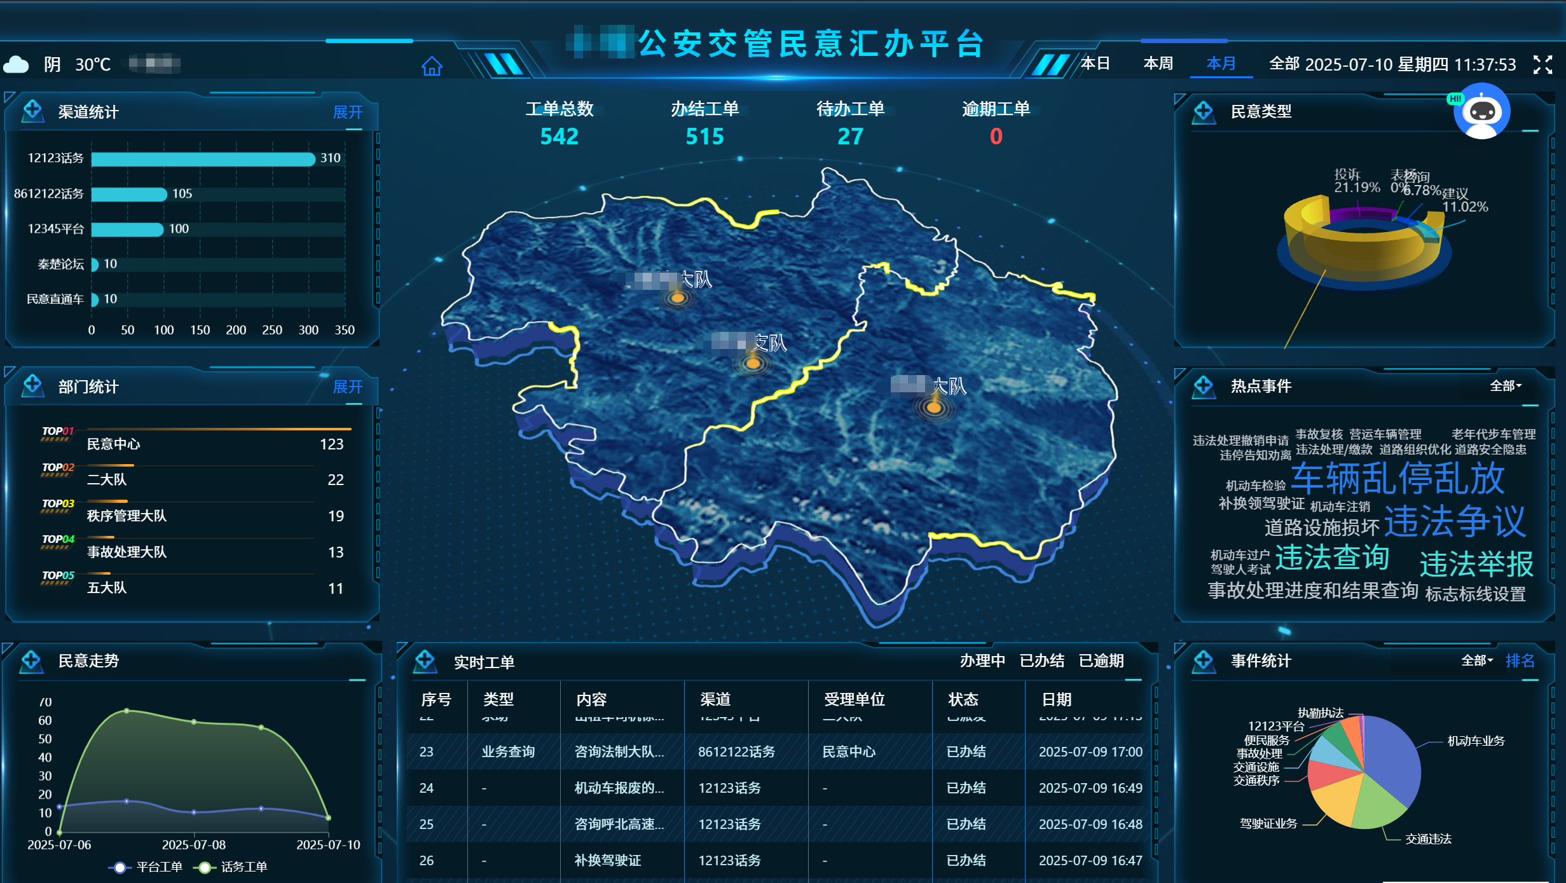Toggle the 已逾期 filter in 实时工单
Screen dimensions: 1566x883
coord(1102,661)
